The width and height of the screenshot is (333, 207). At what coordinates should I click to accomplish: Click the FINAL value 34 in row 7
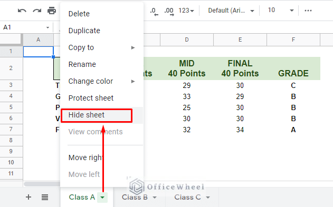[240, 130]
